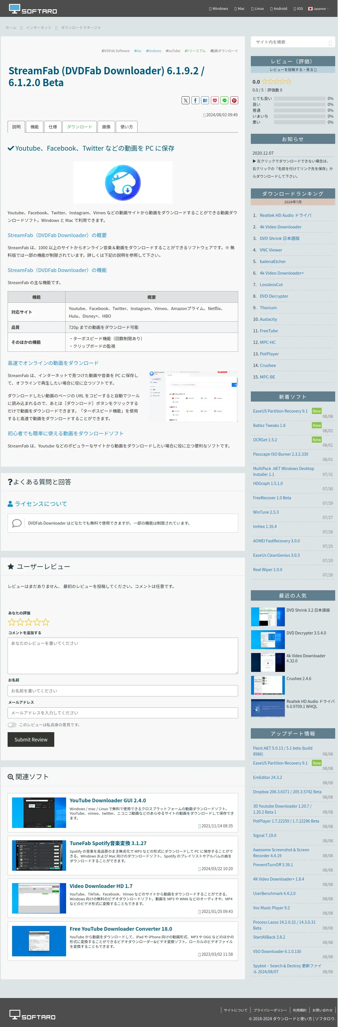Open the Japanese language selector
Viewport: 338px width, 1027px height.
coord(318,9)
